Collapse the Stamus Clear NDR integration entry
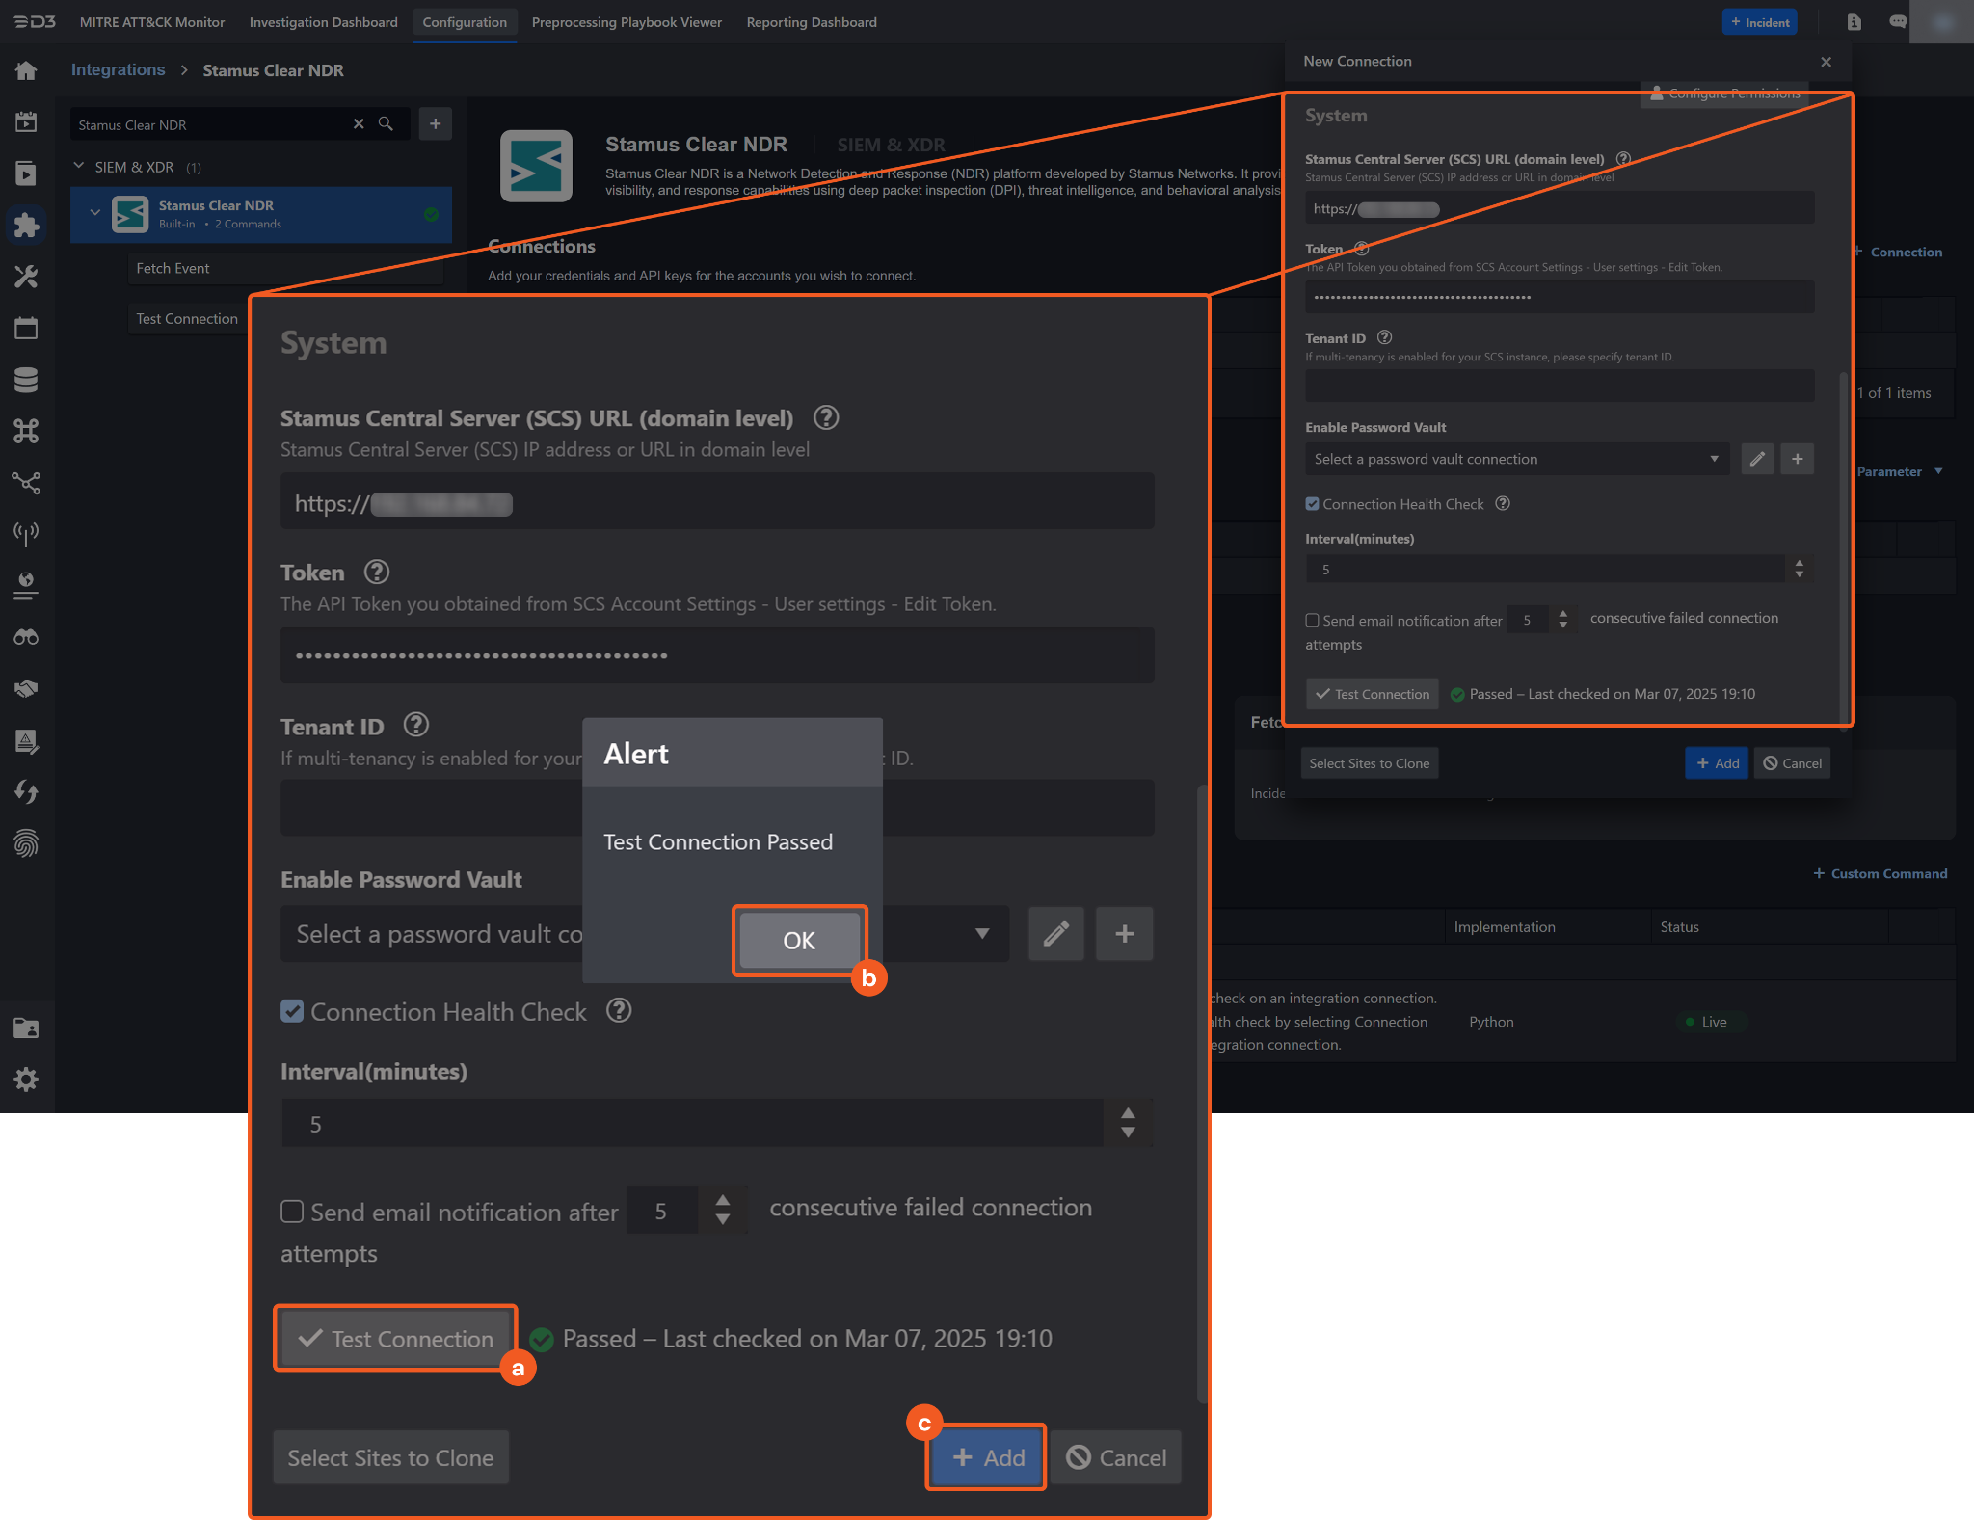The height and width of the screenshot is (1520, 1974). point(94,213)
